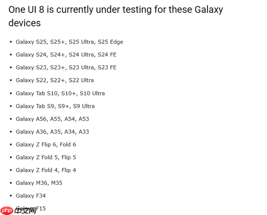The height and width of the screenshot is (215, 267).
Task: Select the Galaxy S25 series list item
Action: click(x=69, y=42)
